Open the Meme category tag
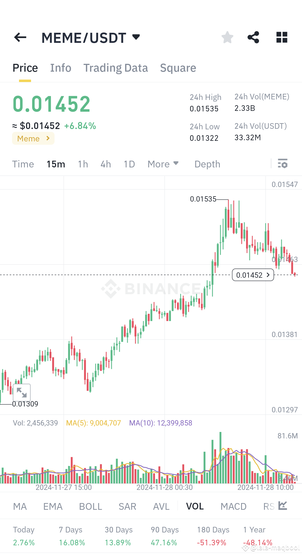The image size is (302, 554). (x=33, y=138)
